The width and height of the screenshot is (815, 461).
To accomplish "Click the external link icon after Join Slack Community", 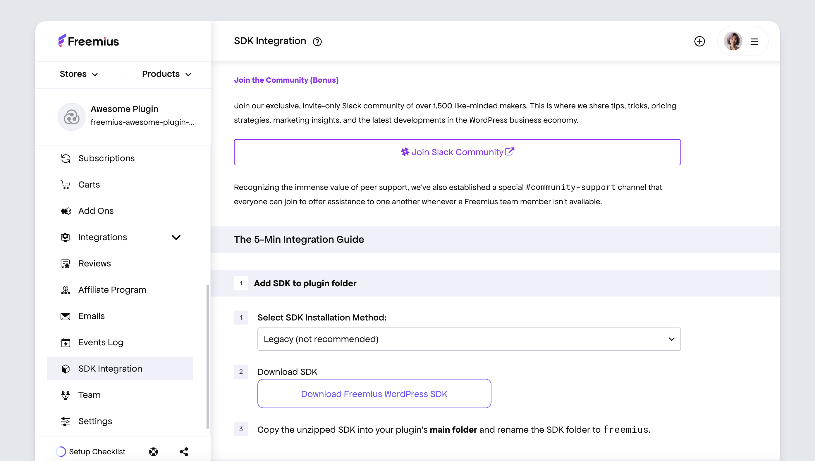I will 509,151.
